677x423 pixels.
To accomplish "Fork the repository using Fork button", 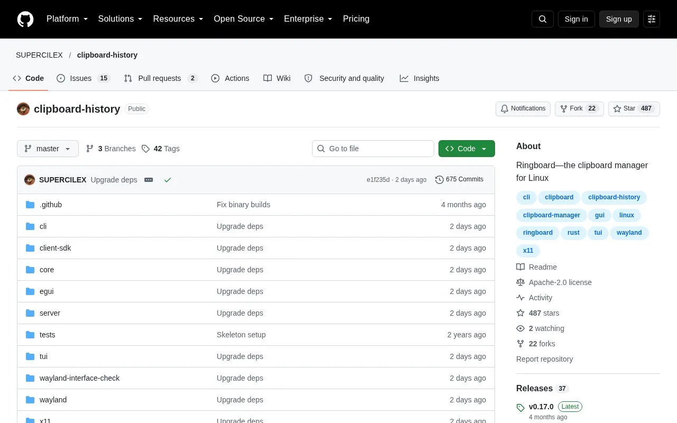I will tap(579, 109).
